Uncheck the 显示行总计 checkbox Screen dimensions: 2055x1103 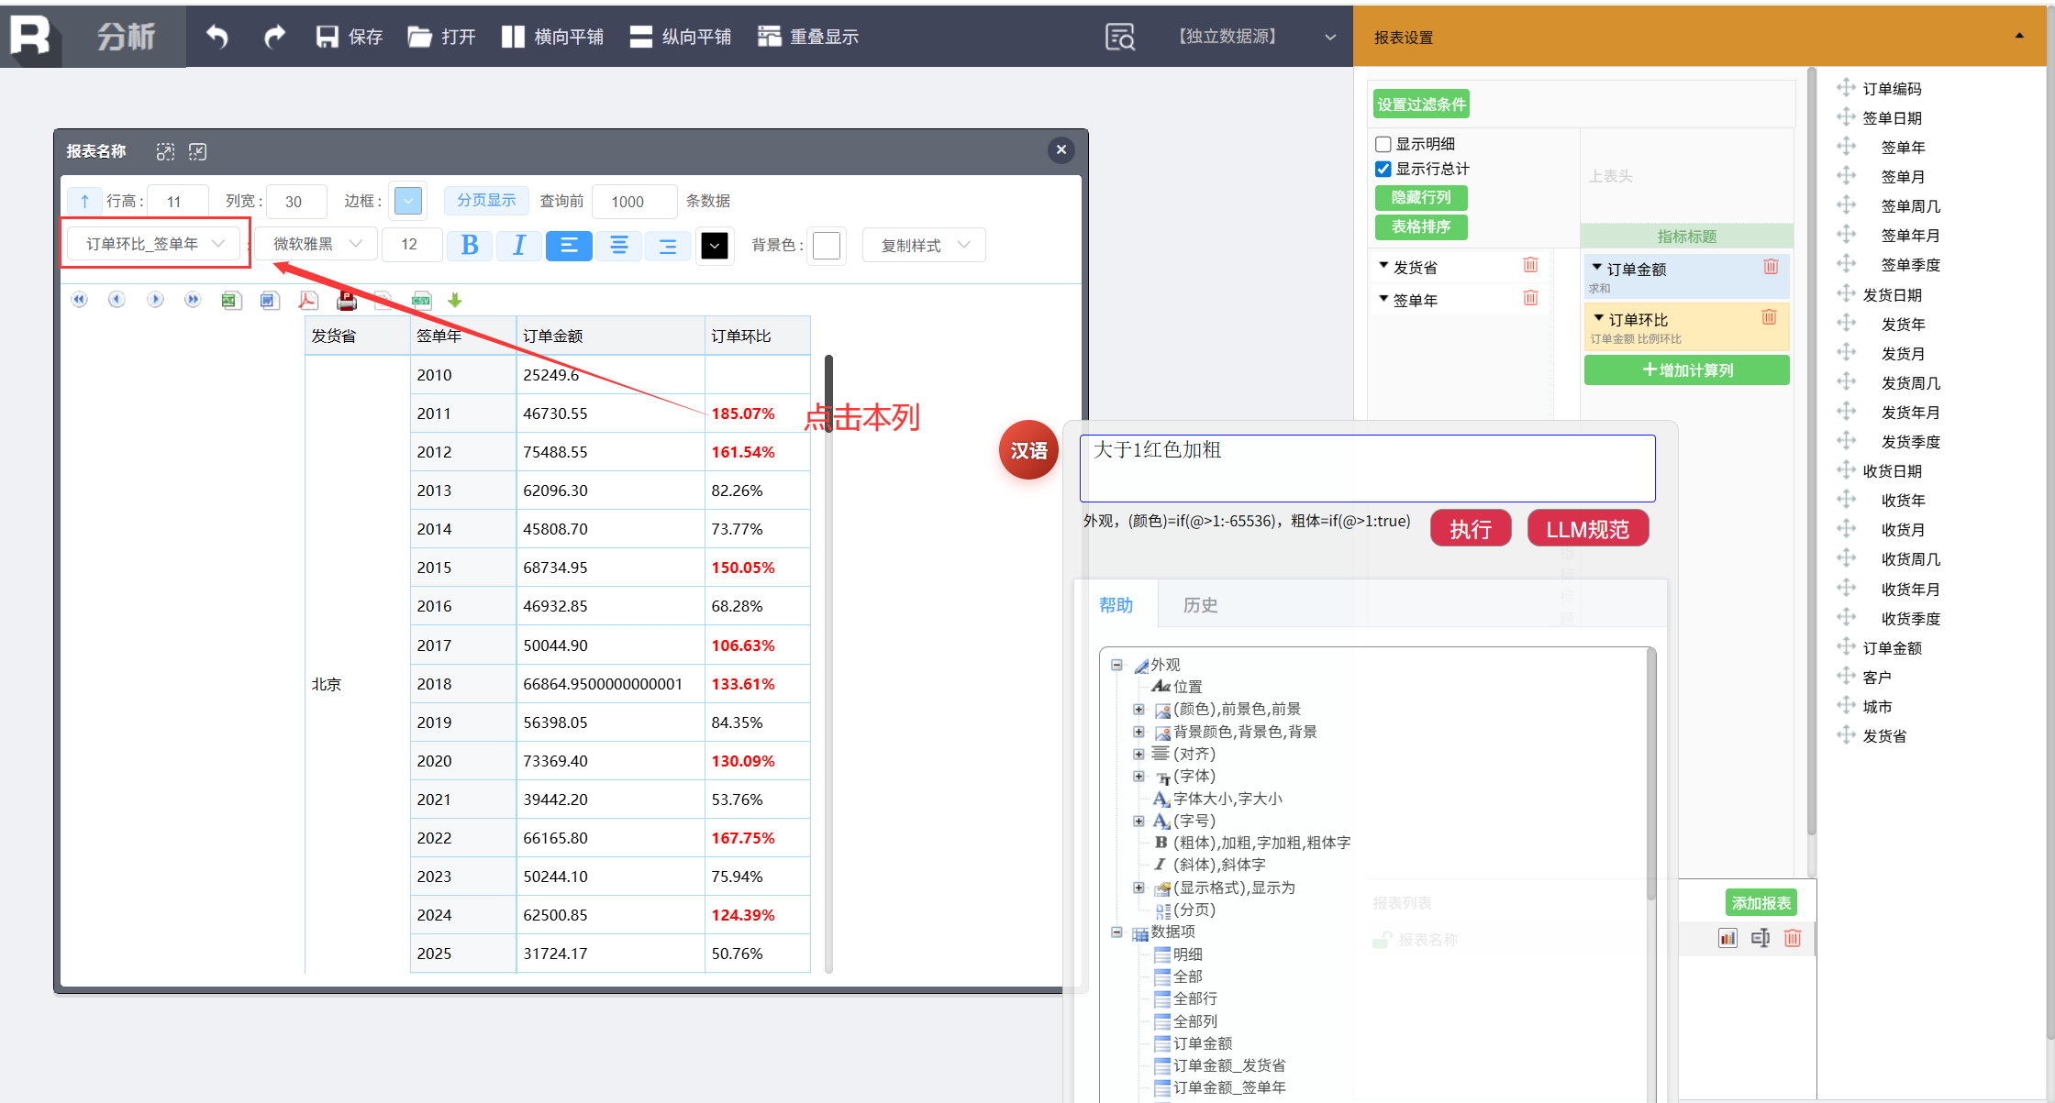[x=1383, y=169]
